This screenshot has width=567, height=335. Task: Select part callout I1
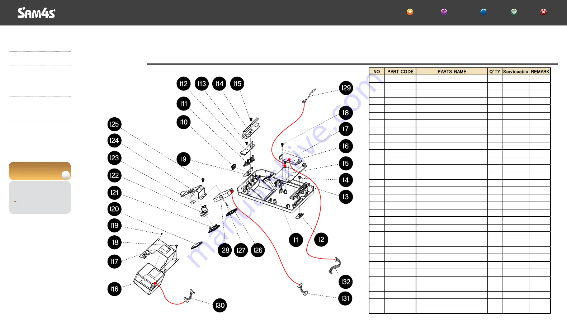[x=296, y=240]
